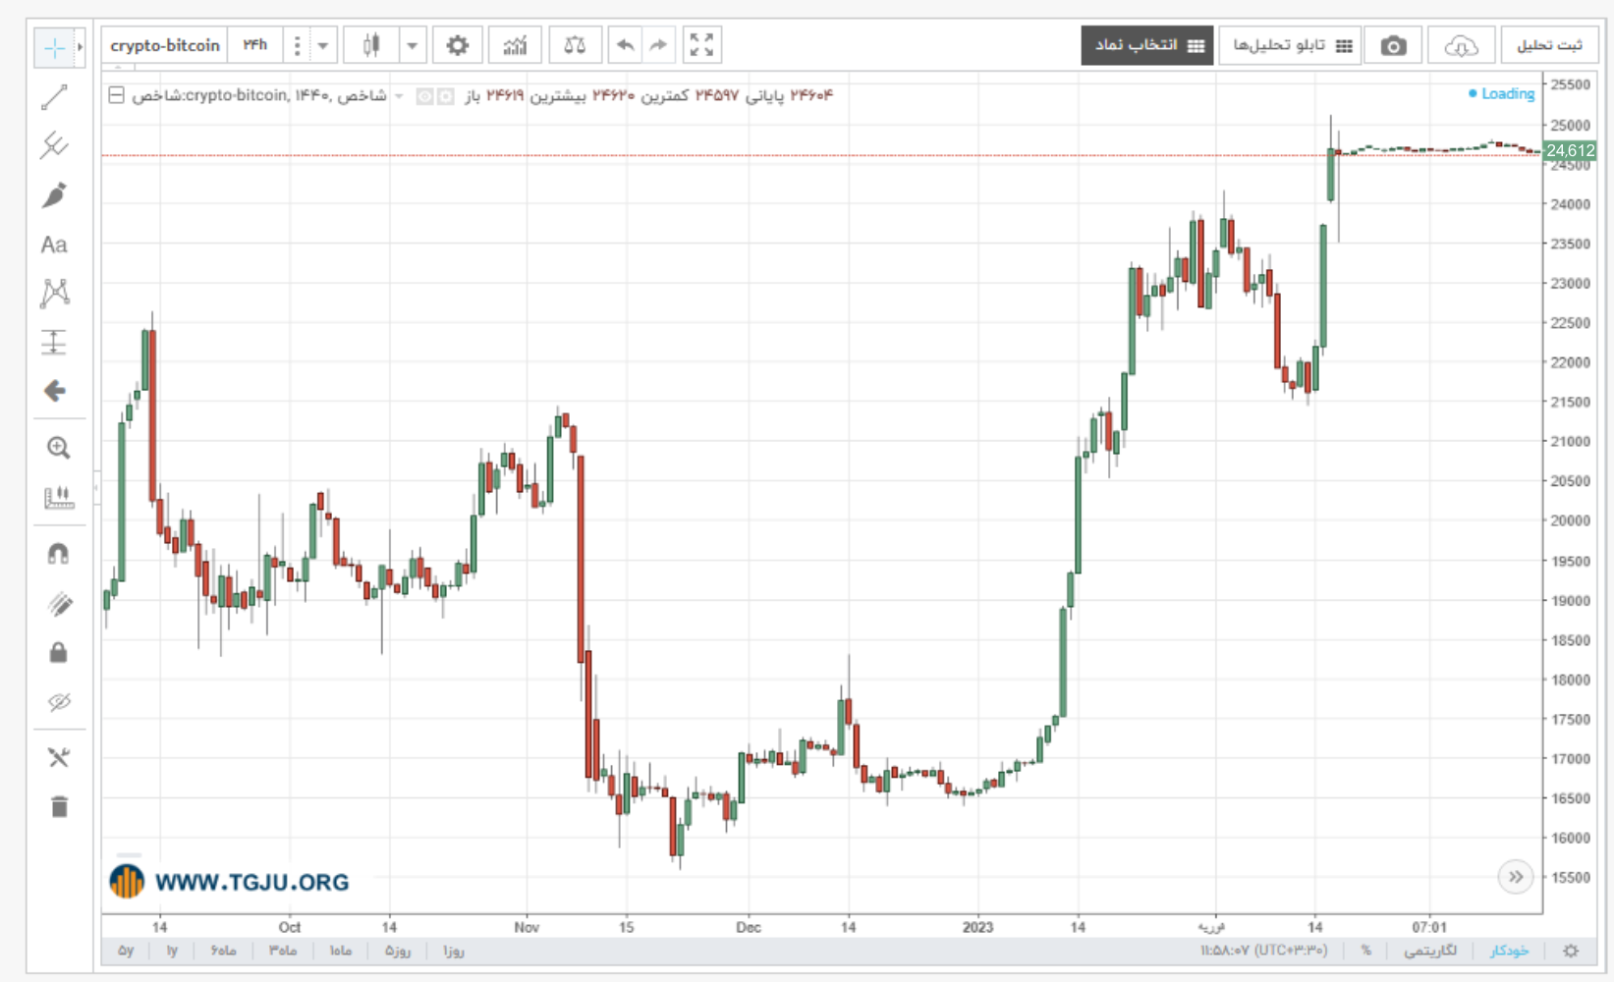Open تابلو تحلیل‌ها button
Viewport: 1614px width, 982px height.
[x=1290, y=45]
